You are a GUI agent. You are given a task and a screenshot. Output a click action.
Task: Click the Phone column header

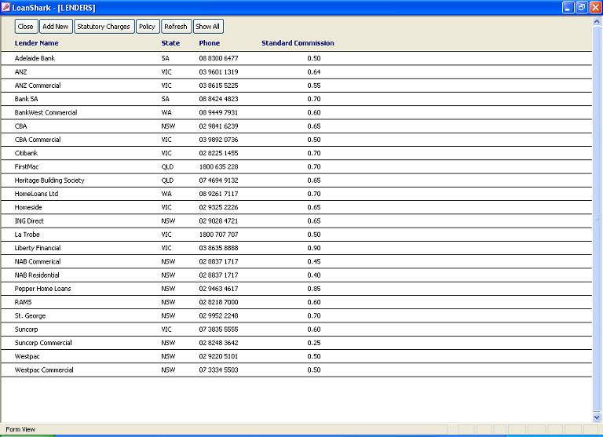[209, 43]
